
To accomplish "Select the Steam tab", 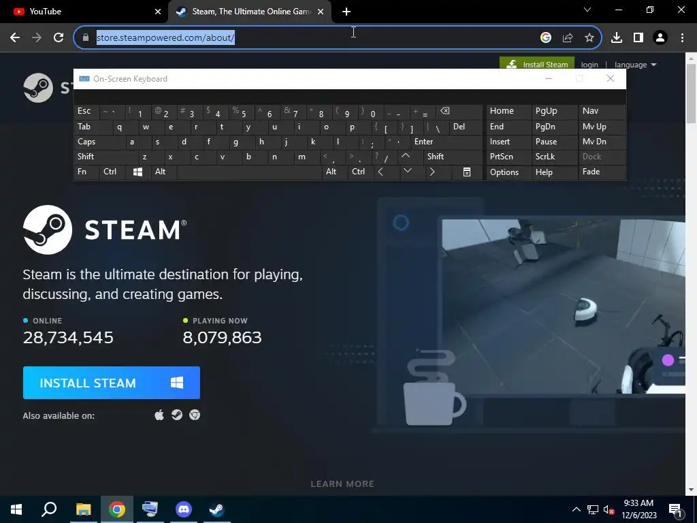I will click(x=250, y=12).
